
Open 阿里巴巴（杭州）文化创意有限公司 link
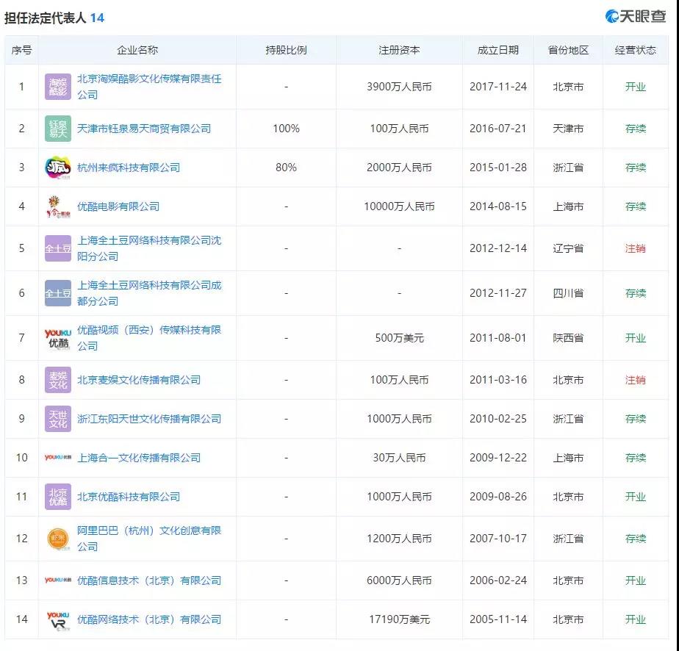tap(149, 539)
